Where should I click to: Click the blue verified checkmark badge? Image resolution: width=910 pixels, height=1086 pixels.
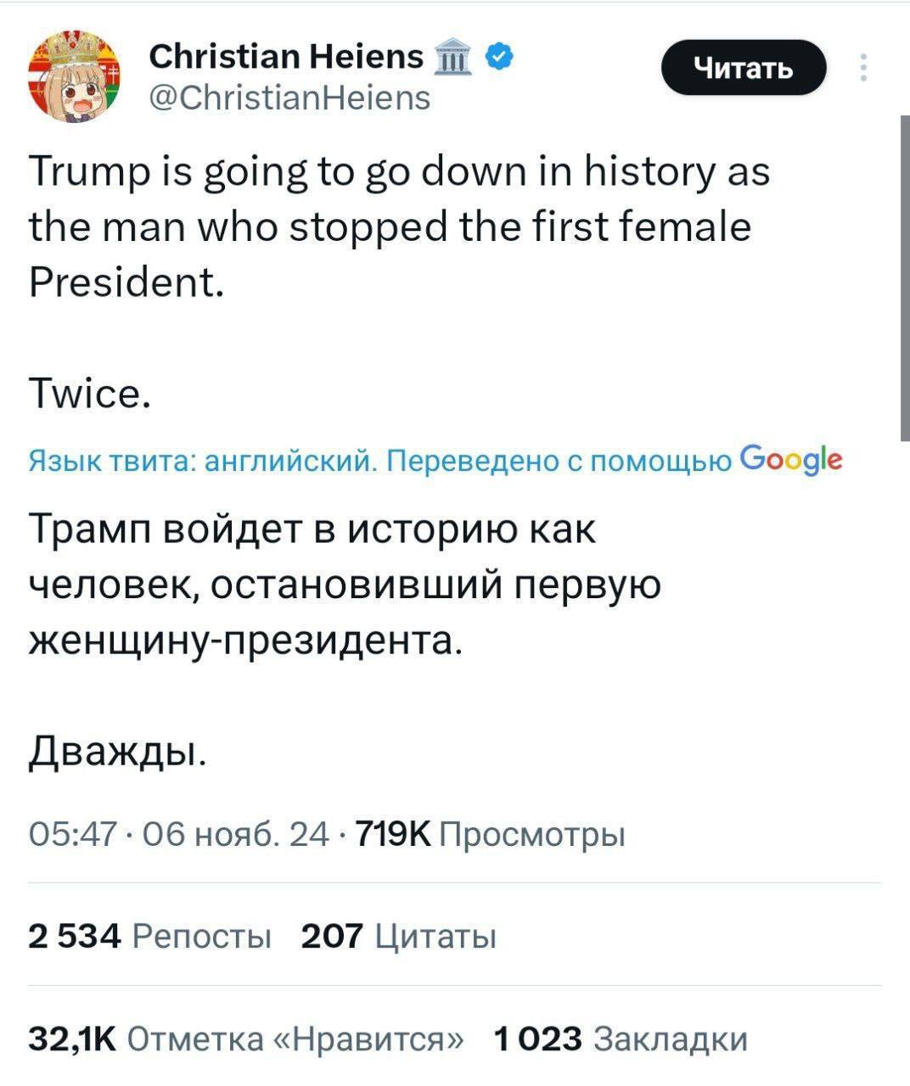[499, 57]
